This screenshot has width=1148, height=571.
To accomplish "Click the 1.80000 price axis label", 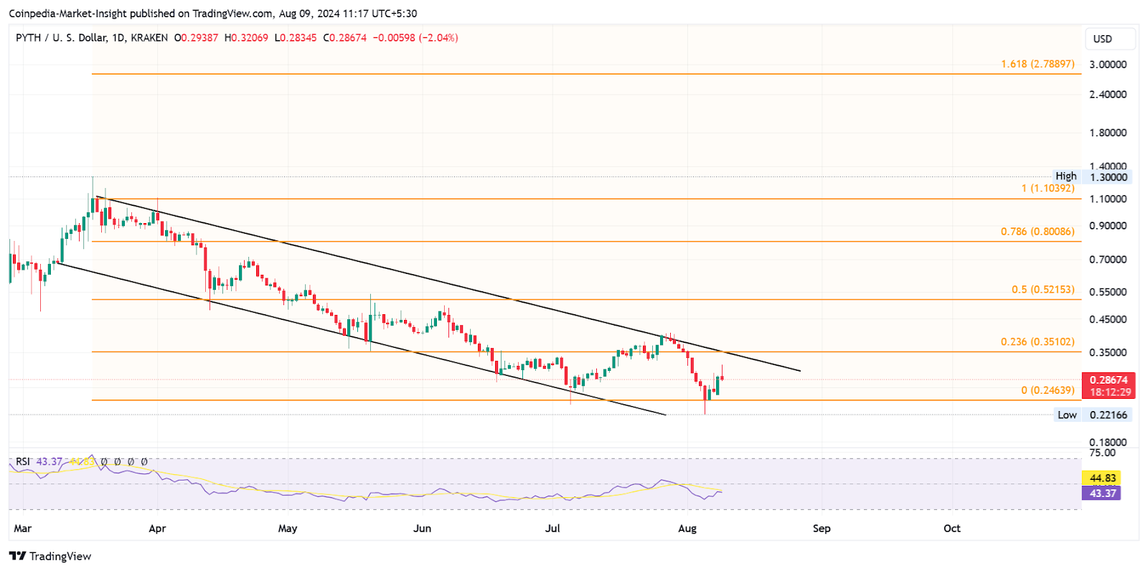I will tap(1108, 133).
